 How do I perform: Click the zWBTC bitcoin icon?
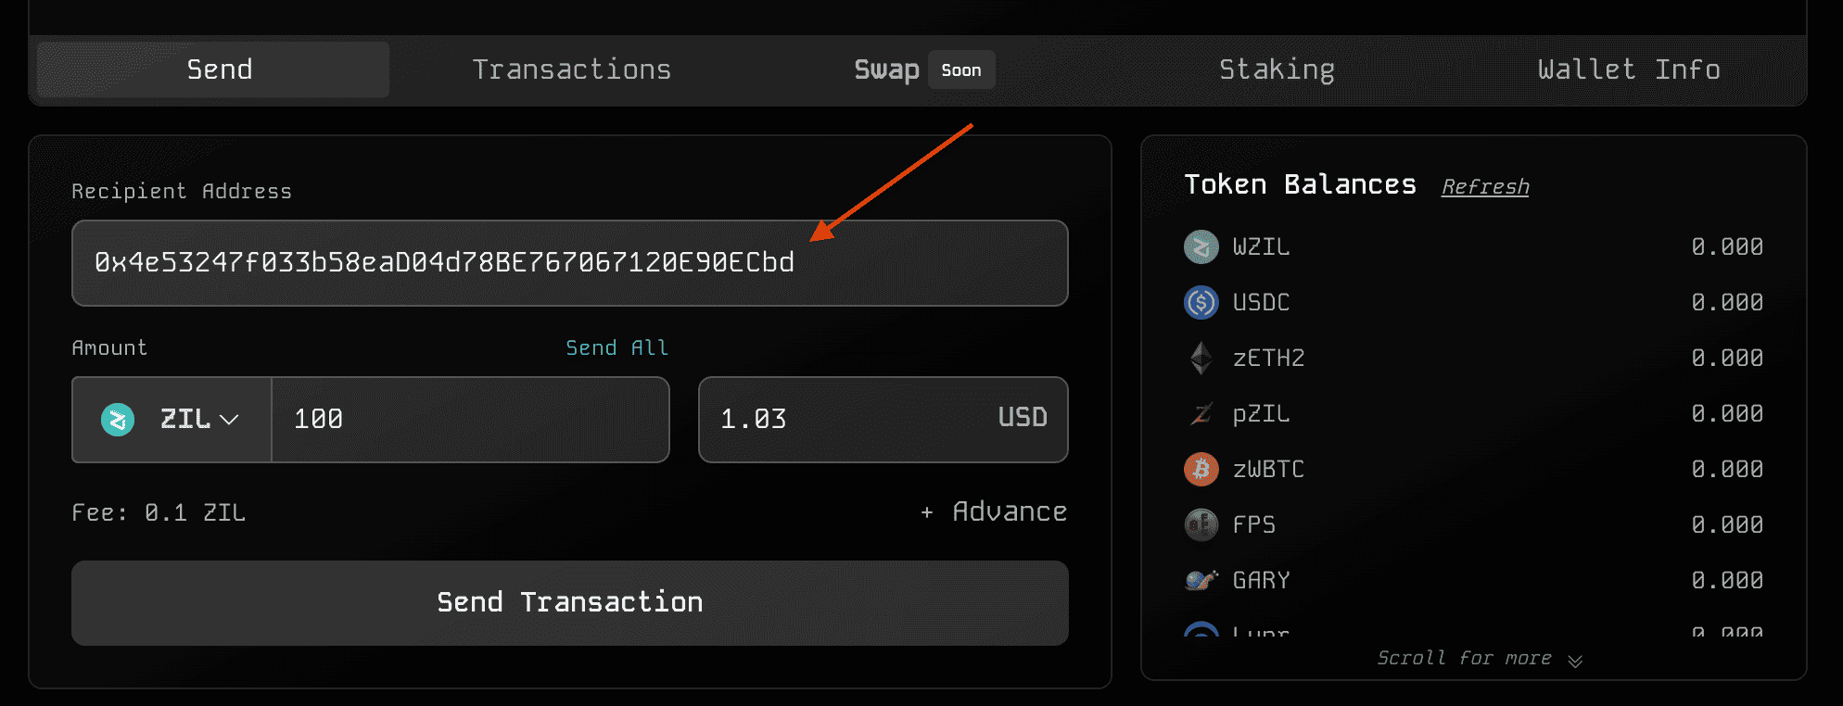(1201, 470)
